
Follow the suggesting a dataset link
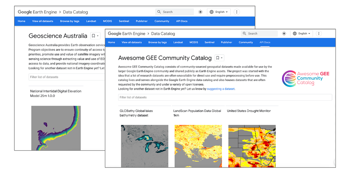[x=221, y=89]
